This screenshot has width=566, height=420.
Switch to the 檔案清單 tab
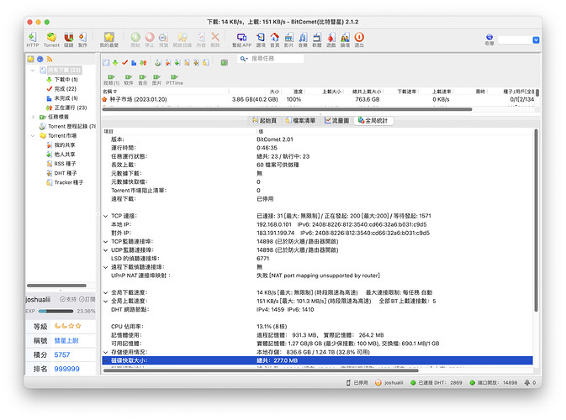[x=300, y=120]
